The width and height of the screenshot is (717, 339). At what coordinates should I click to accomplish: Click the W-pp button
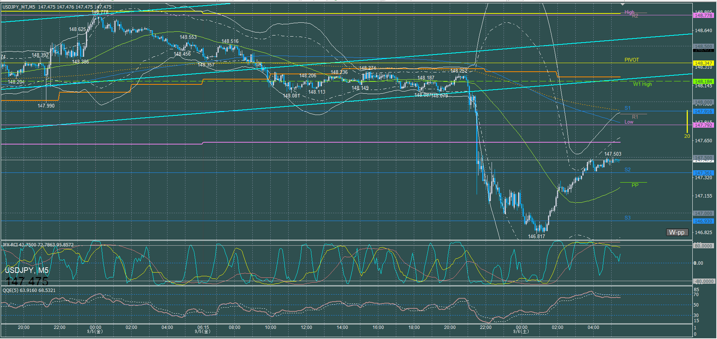[676, 232]
